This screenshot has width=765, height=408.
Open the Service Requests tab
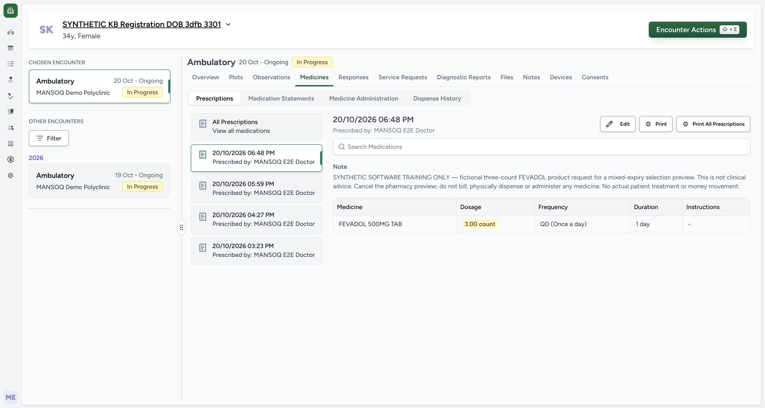(x=403, y=77)
